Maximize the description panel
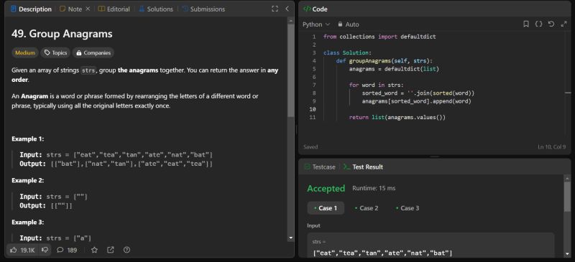The width and height of the screenshot is (575, 262). tap(275, 9)
